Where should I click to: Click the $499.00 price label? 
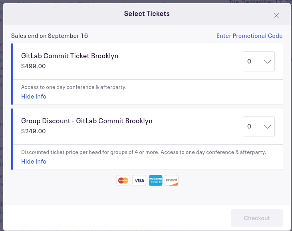33,66
